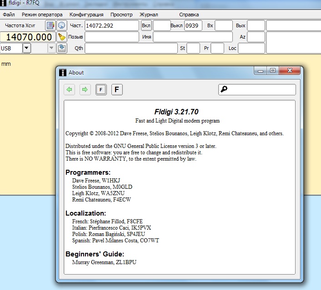This screenshot has height=290, width=321.
Task: Open the USB mode dropdown
Action: 26,48
